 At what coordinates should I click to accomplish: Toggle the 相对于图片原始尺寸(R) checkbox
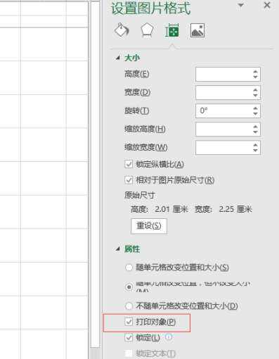[129, 180]
